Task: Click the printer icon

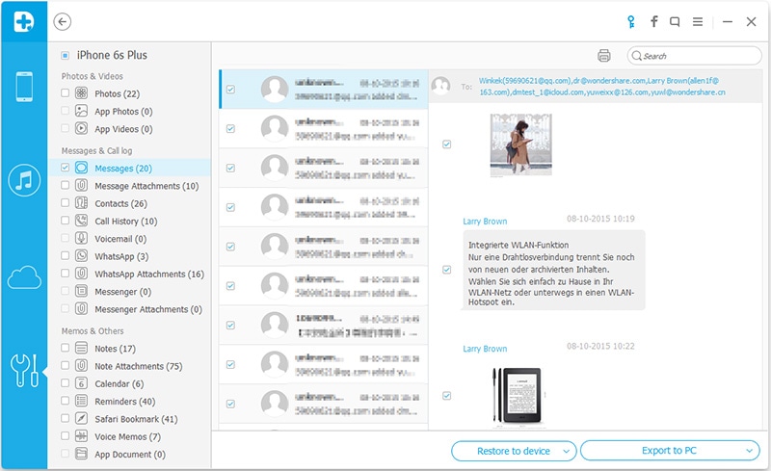Action: pyautogui.click(x=604, y=56)
